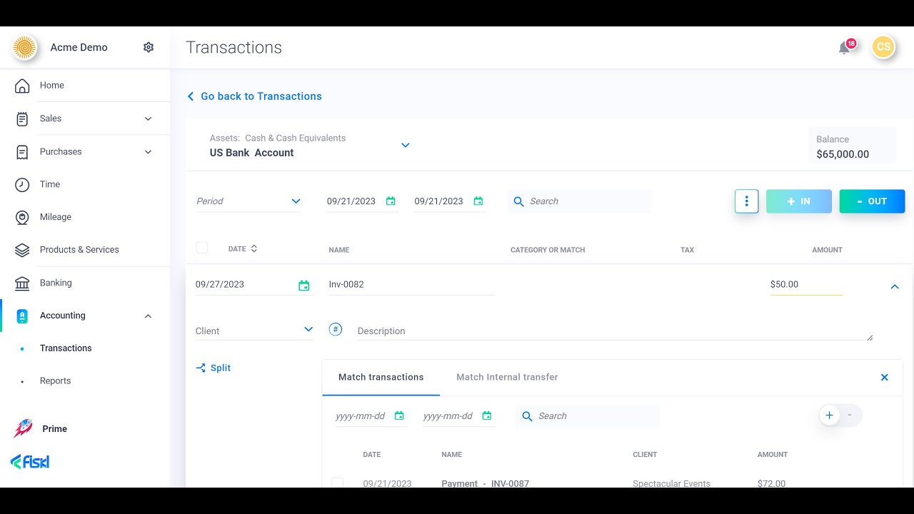Screen dimensions: 914x514
Task: Click the Time clock icon
Action: point(22,184)
